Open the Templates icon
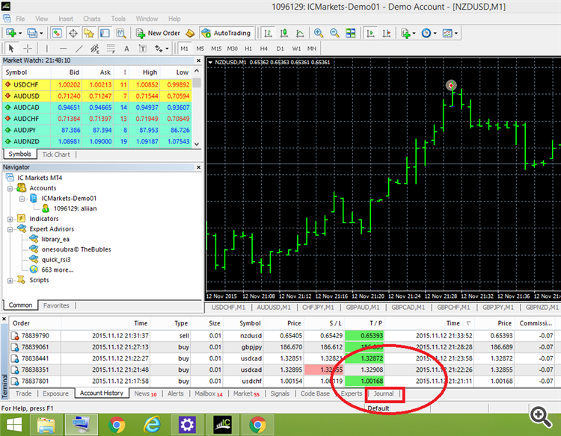Viewport: 561px width, 436px height. click(447, 33)
